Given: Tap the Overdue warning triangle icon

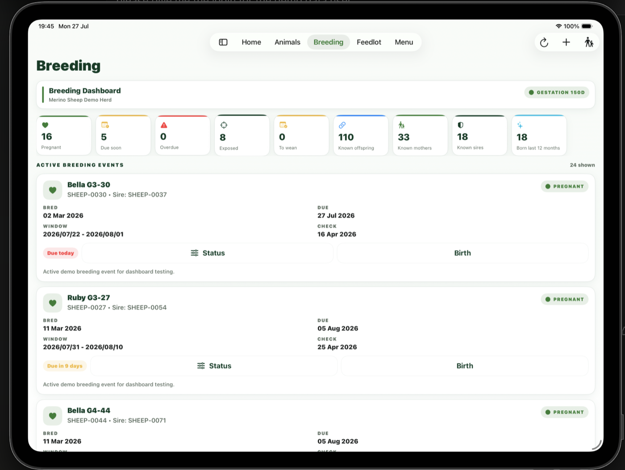Looking at the screenshot, I should 164,125.
